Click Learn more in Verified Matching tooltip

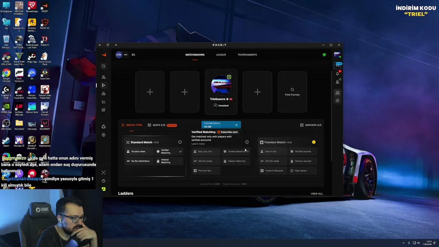198,144
